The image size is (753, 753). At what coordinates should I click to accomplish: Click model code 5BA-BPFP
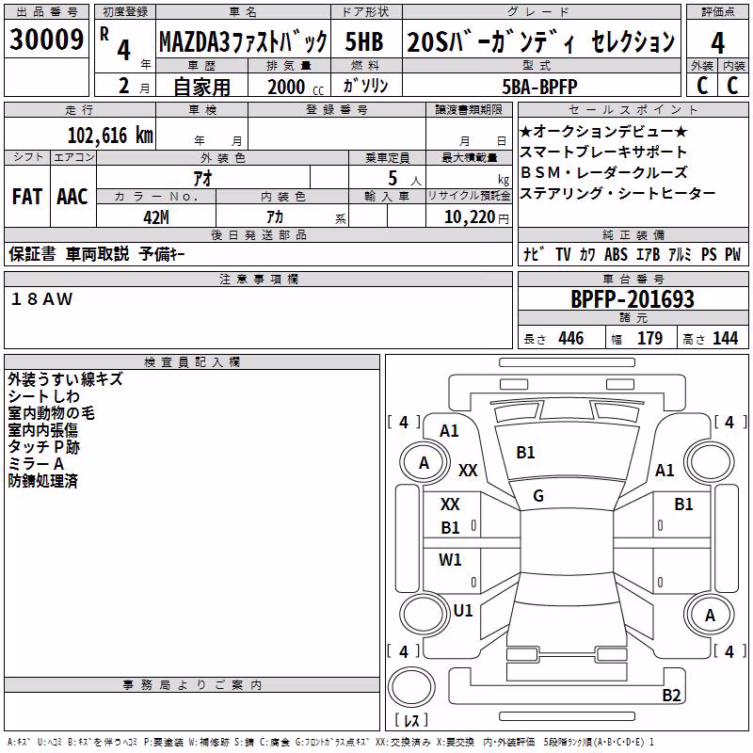point(539,87)
